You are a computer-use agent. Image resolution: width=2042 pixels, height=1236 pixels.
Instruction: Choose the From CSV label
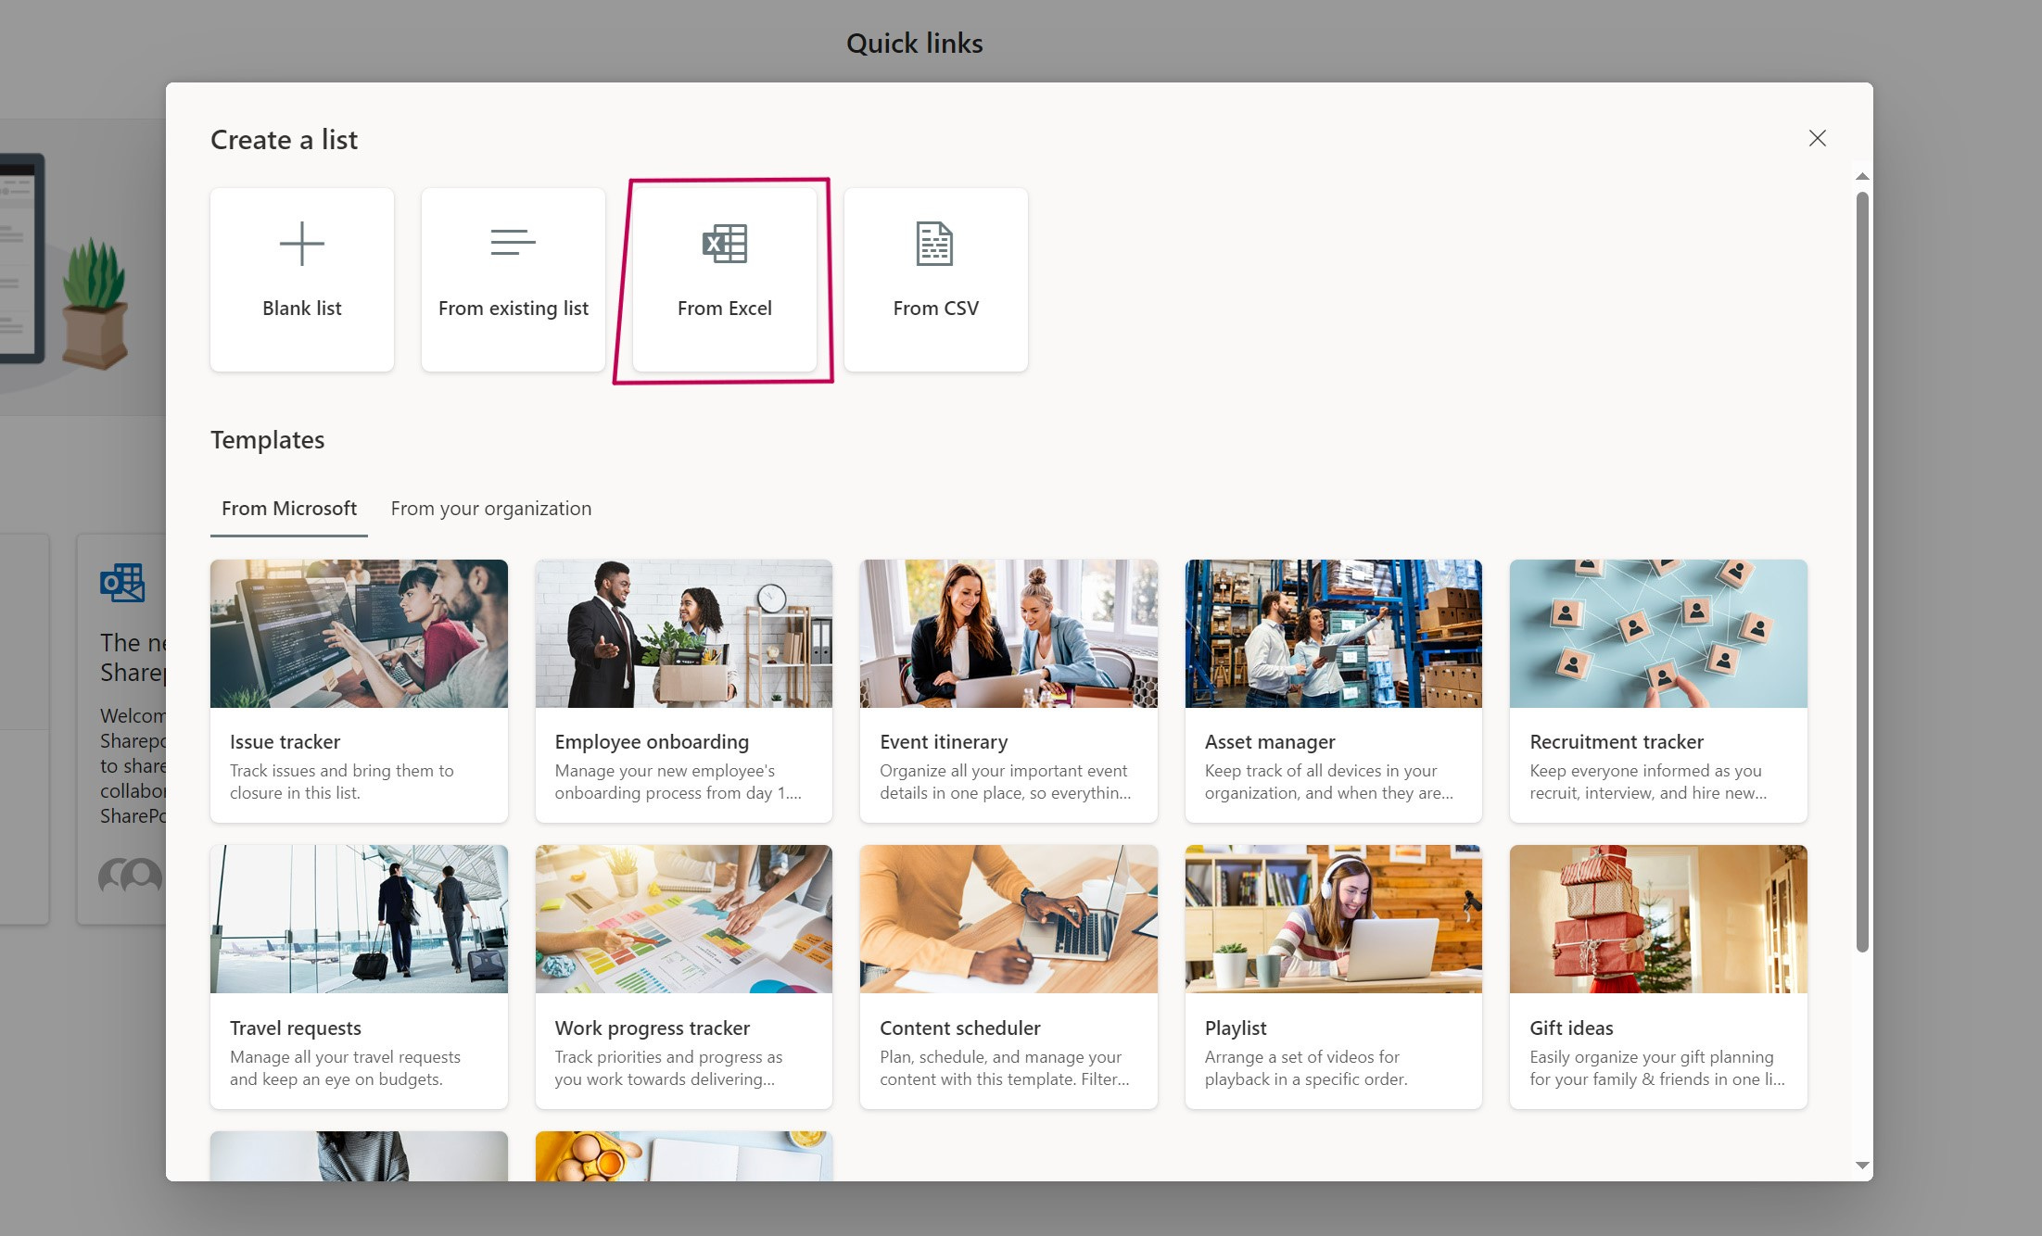tap(936, 308)
